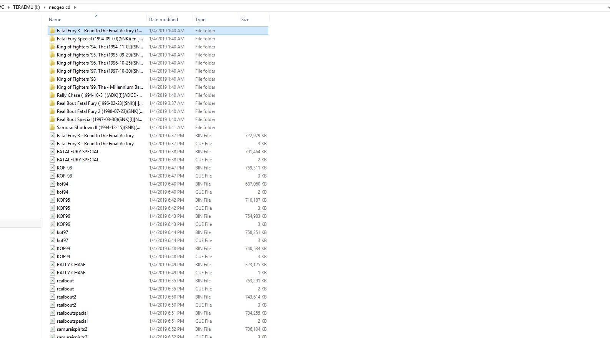Click file icon of RALLY CHASE CUE file

click(x=52, y=273)
